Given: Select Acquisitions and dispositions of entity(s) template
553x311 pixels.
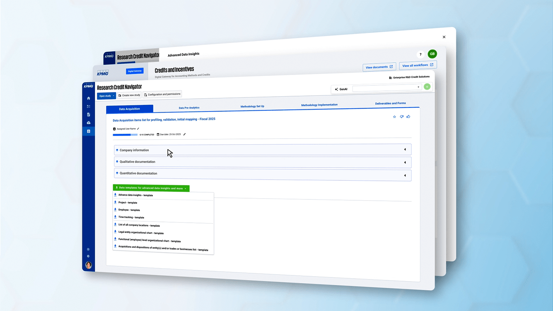Looking at the screenshot, I should 163,248.
